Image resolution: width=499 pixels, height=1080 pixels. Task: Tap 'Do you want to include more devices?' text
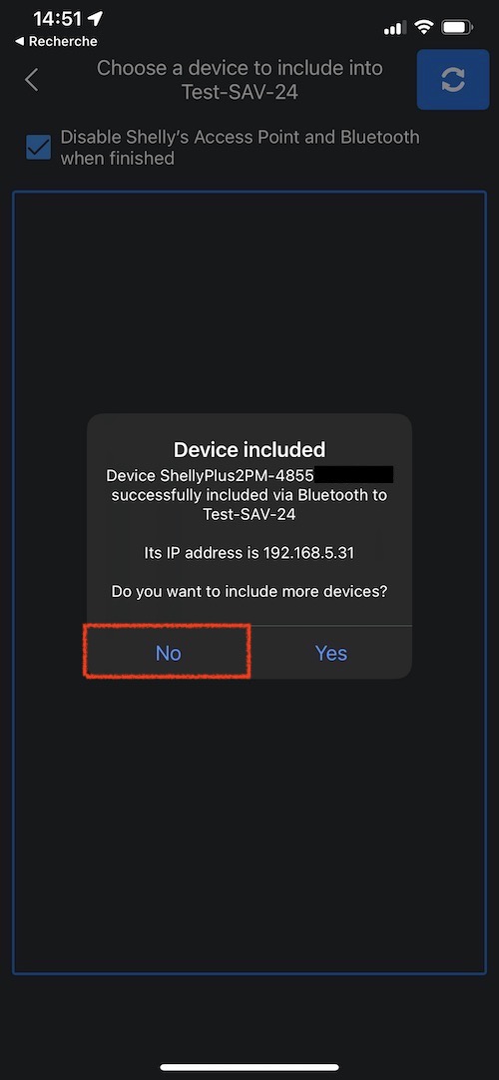coord(249,591)
